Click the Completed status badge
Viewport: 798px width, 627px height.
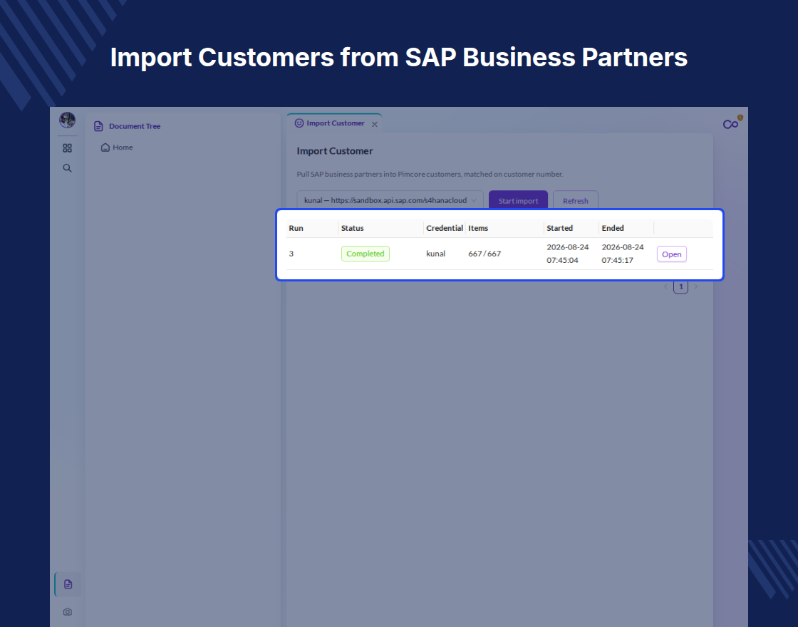(x=366, y=254)
